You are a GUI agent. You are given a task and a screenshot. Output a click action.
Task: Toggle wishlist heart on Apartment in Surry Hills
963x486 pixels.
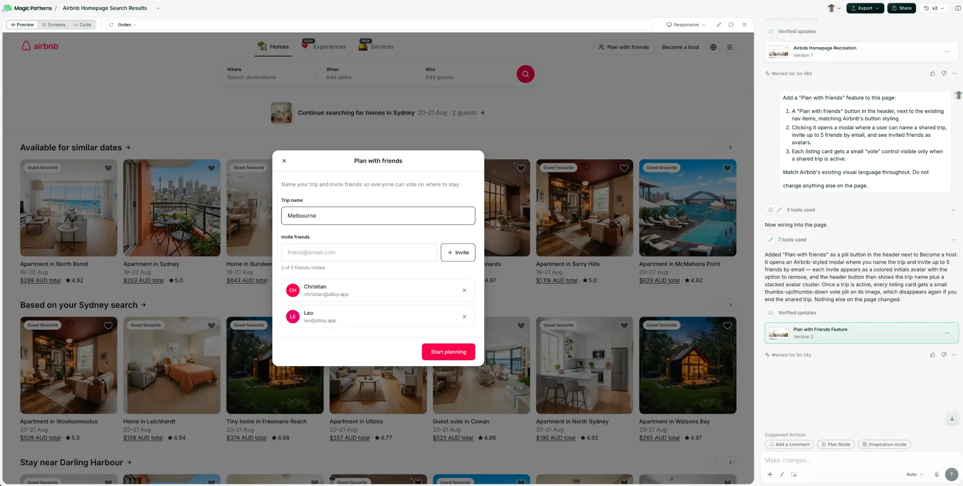[x=624, y=168]
